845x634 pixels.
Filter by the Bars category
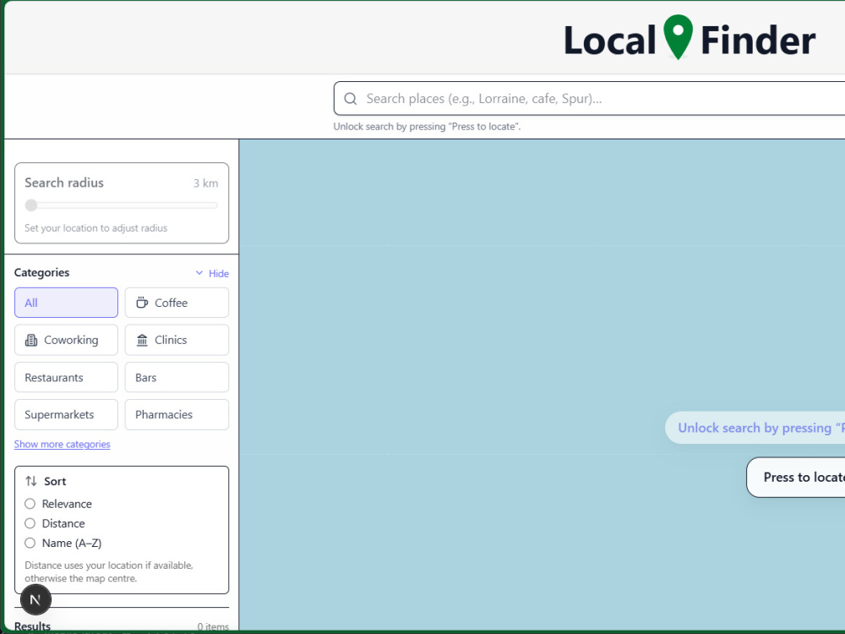[x=177, y=377]
